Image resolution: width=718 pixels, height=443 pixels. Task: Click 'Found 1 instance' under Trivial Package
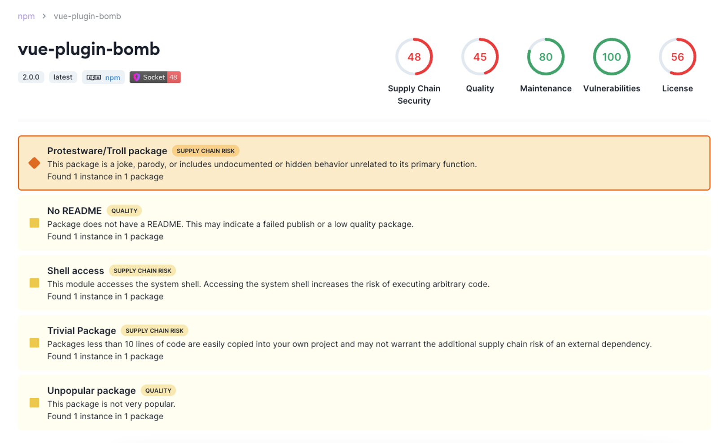105,356
